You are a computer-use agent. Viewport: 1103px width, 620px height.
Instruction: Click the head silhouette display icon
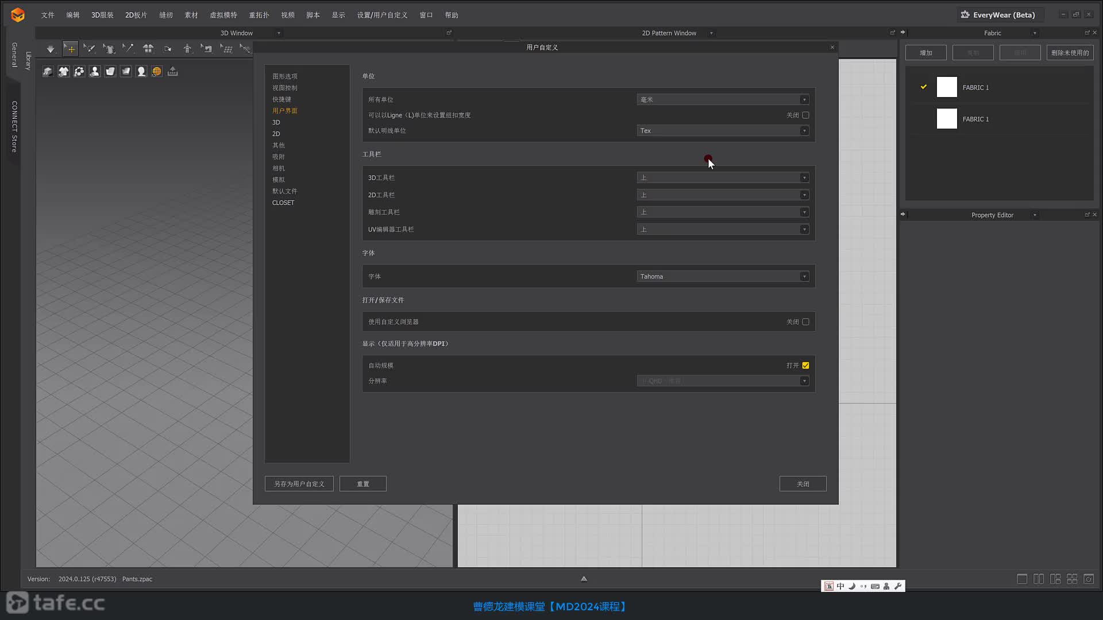point(141,72)
